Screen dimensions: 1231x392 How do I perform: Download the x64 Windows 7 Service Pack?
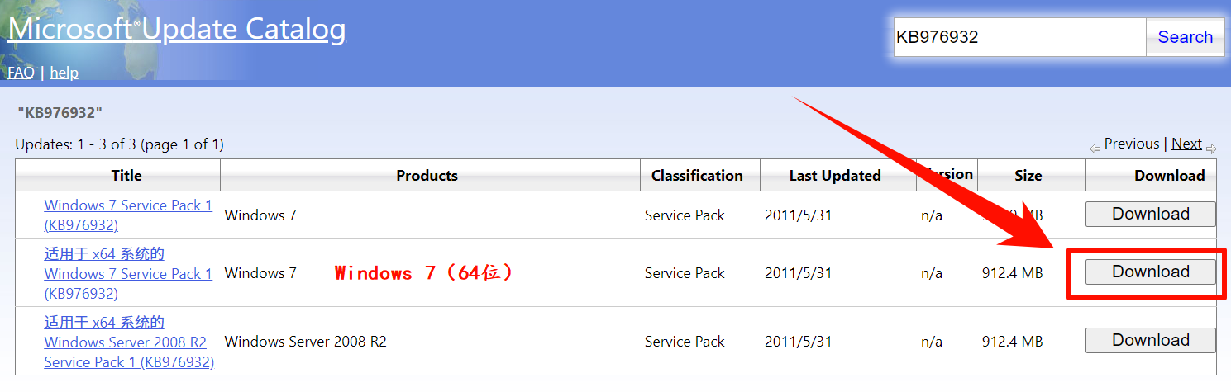click(x=1150, y=272)
